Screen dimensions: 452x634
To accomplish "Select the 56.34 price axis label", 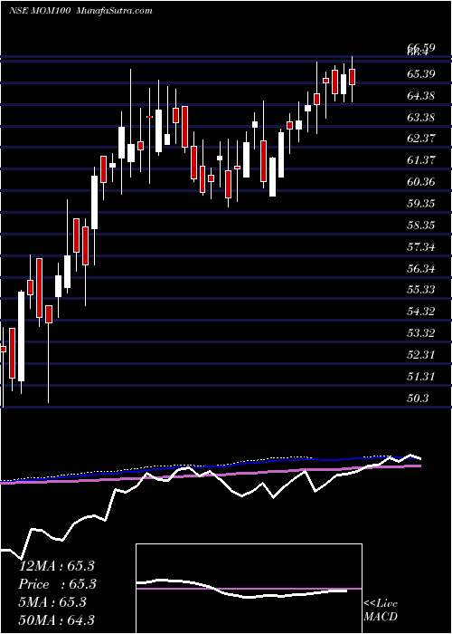I will point(421,268).
